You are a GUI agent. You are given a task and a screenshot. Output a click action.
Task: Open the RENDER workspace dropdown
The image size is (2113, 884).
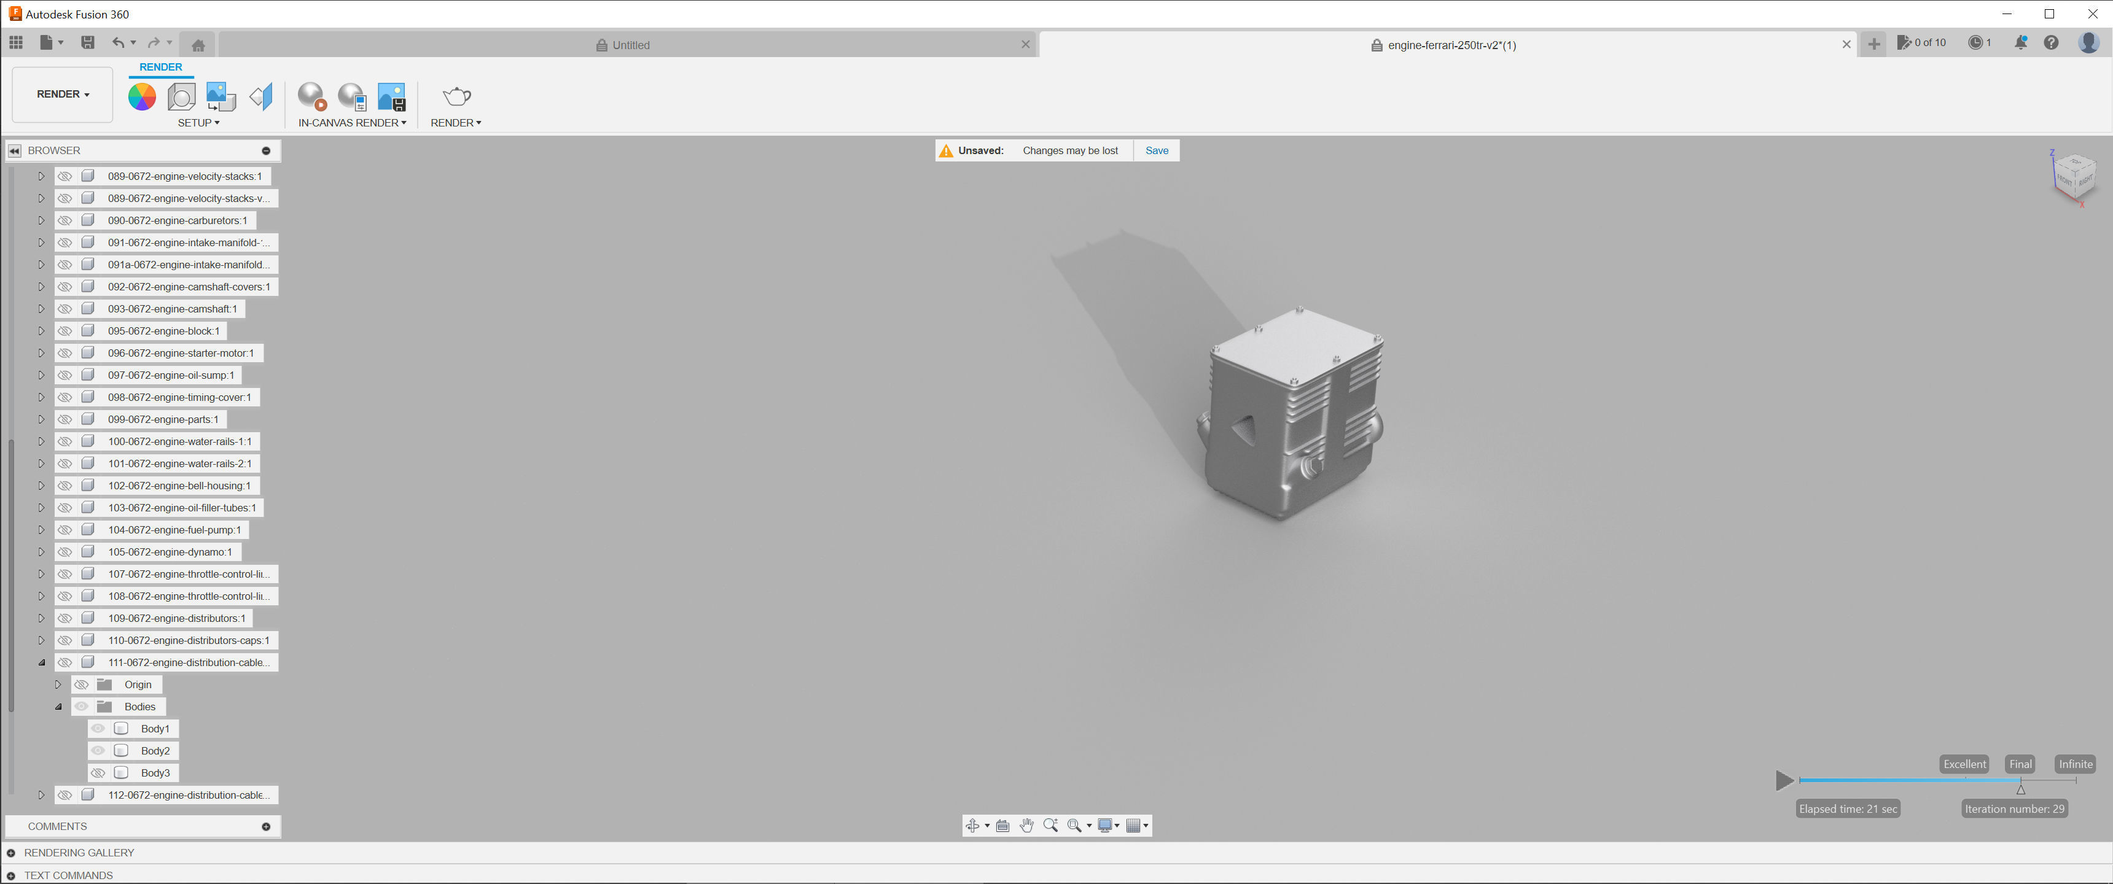tap(62, 95)
